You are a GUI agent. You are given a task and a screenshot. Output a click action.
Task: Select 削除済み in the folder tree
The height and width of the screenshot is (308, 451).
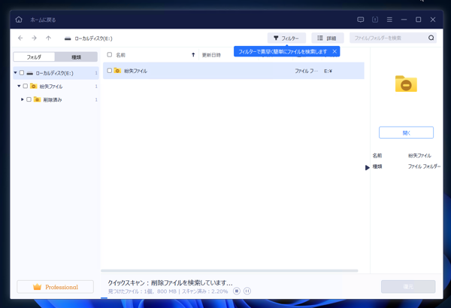tap(53, 99)
